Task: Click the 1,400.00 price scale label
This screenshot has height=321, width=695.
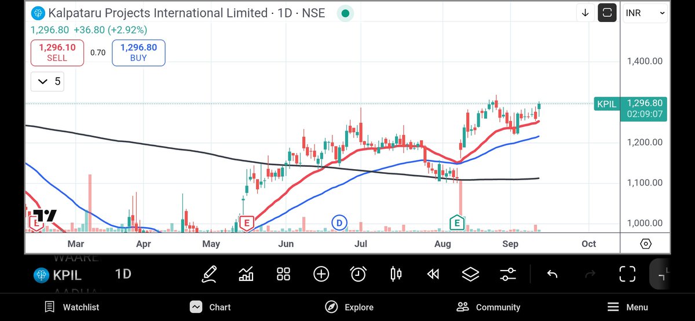Action: (645, 61)
